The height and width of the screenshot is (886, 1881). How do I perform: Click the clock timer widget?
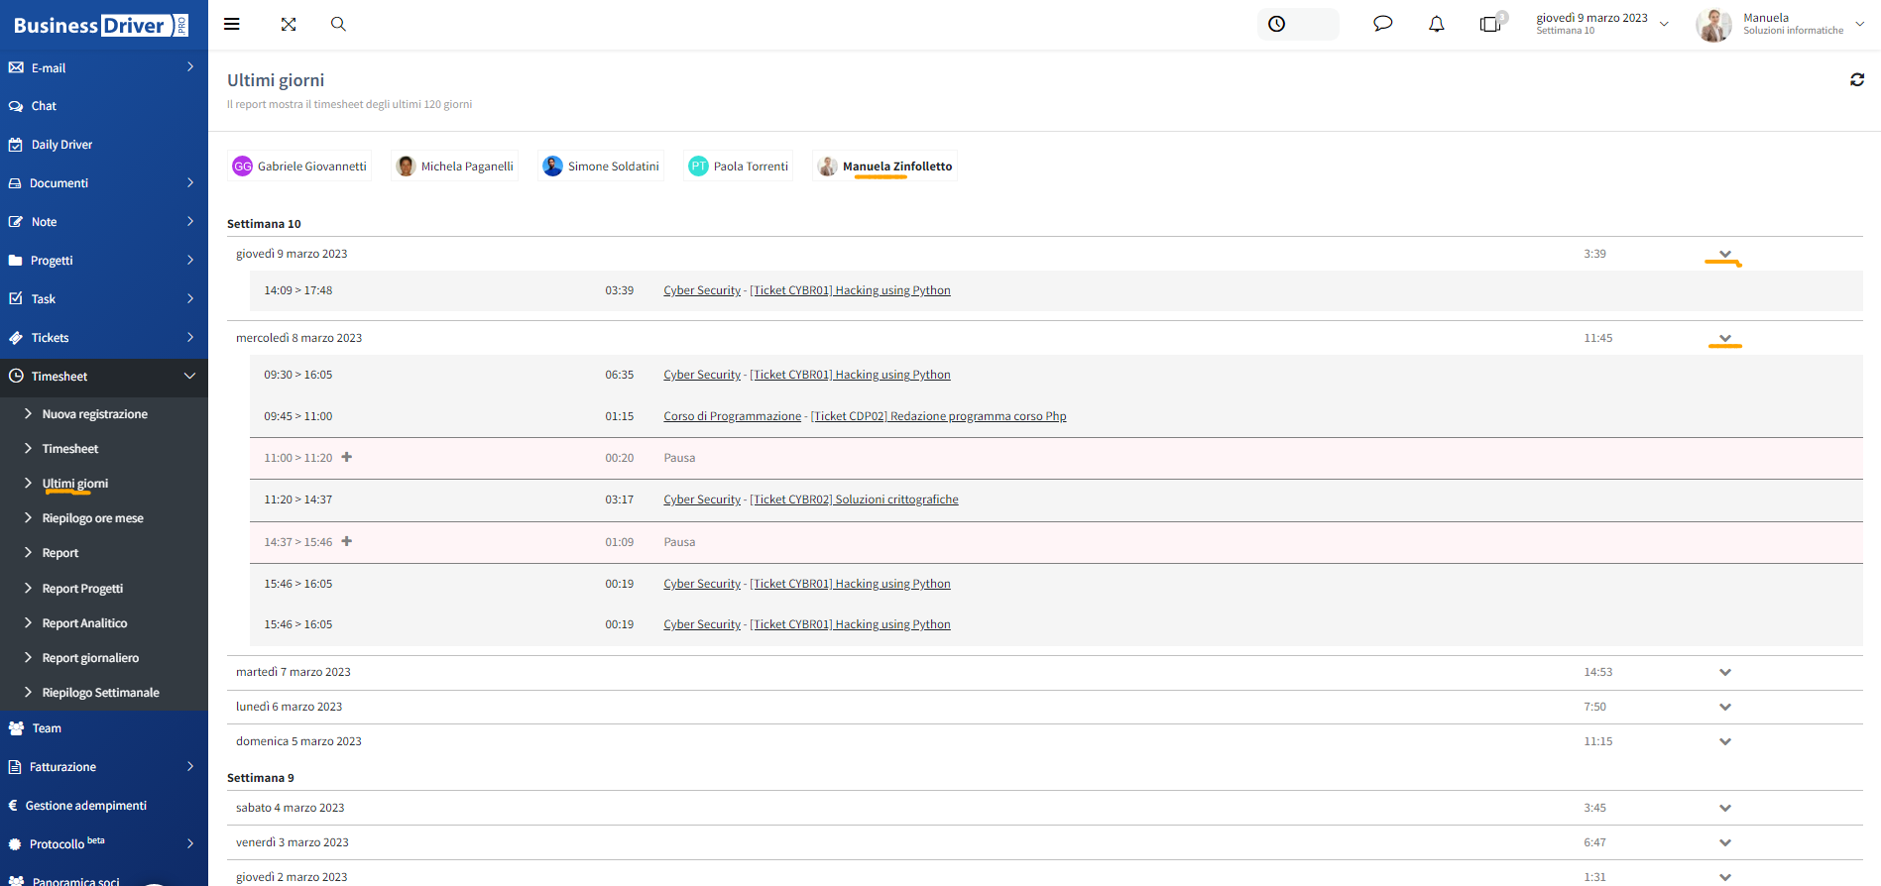[1298, 24]
